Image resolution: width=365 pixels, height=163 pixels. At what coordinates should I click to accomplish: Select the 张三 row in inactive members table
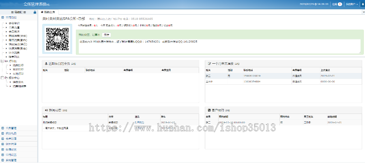point(283,76)
